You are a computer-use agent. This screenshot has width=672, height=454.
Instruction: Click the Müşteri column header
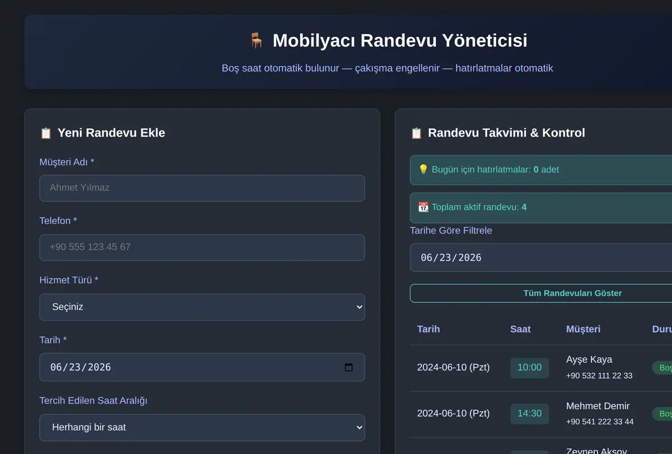pos(583,329)
